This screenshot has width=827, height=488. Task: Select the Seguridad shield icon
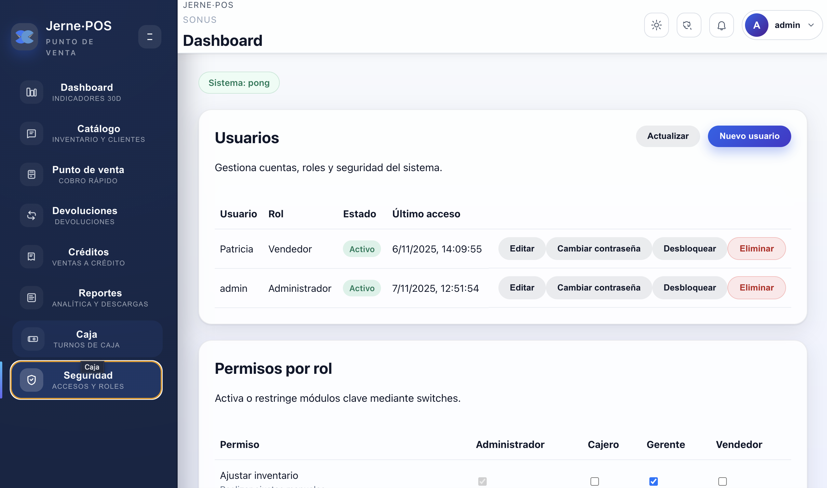32,380
